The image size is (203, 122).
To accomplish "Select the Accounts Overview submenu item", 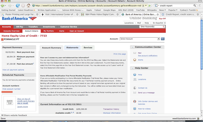I will pos(11,31).
